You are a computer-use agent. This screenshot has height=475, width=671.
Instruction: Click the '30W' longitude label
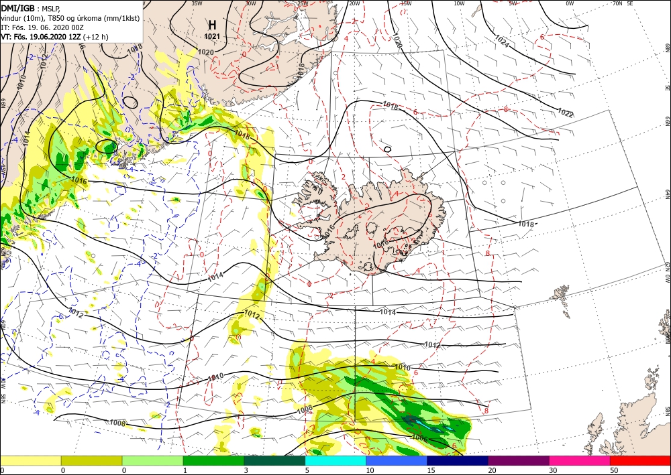coord(250,3)
